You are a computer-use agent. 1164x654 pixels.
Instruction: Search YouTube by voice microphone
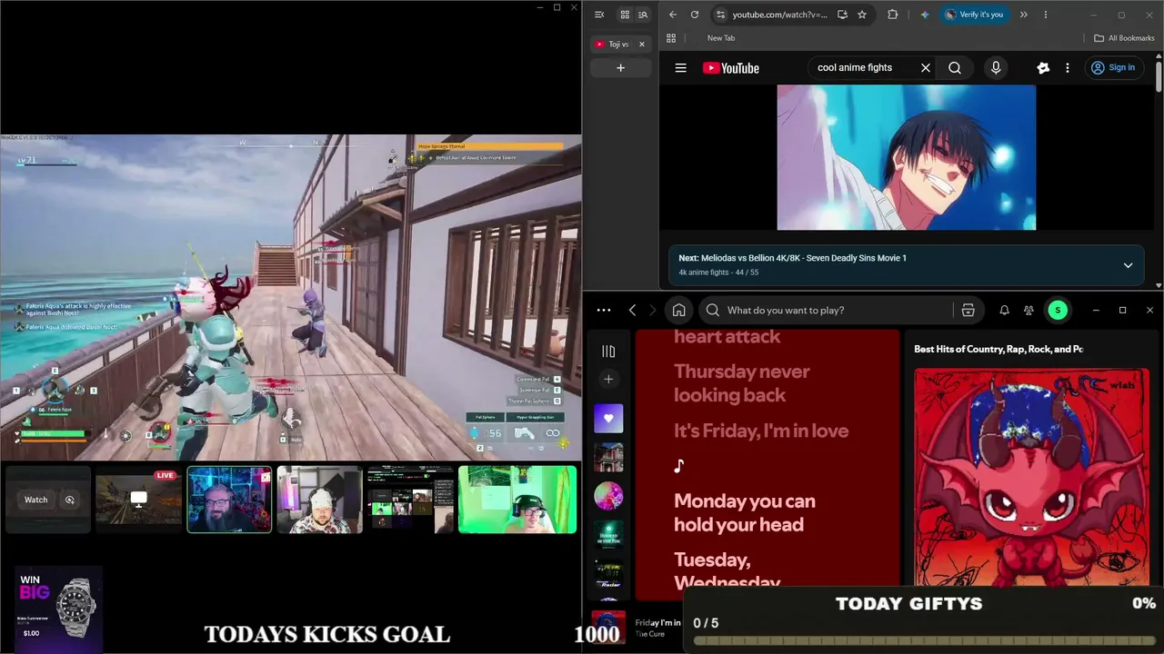996,67
